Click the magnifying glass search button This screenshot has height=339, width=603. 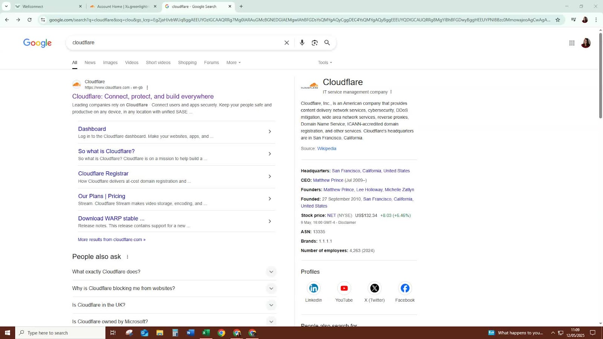[x=327, y=43]
